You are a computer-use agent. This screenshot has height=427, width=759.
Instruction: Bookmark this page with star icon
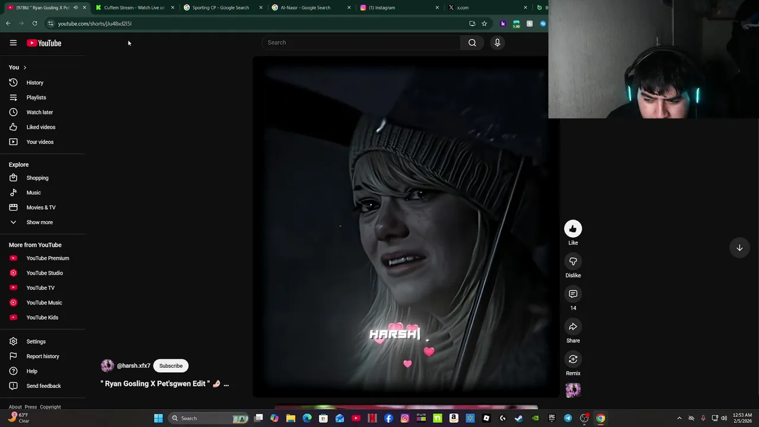(484, 24)
